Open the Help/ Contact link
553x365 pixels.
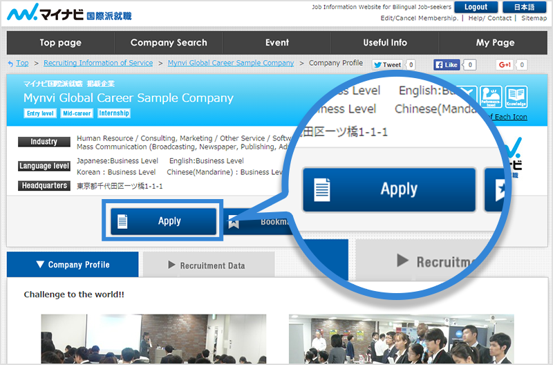(x=489, y=18)
